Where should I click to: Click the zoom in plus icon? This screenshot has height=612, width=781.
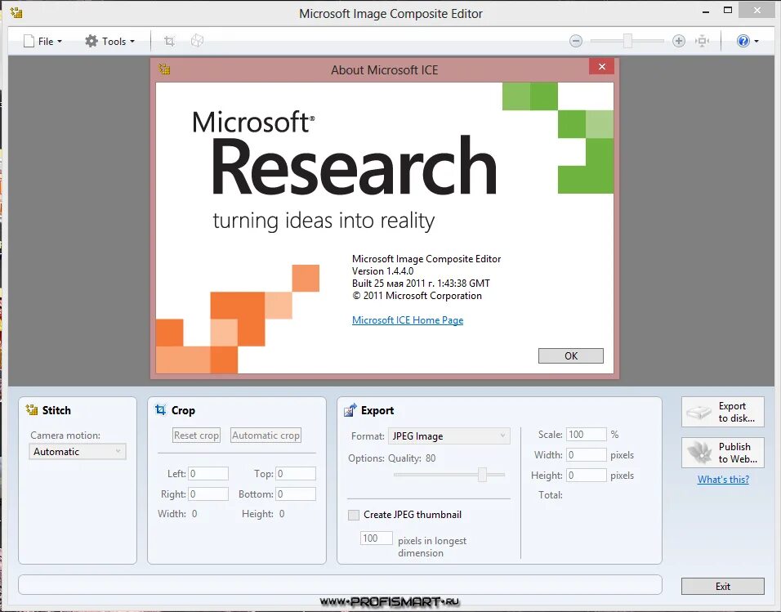pos(678,41)
